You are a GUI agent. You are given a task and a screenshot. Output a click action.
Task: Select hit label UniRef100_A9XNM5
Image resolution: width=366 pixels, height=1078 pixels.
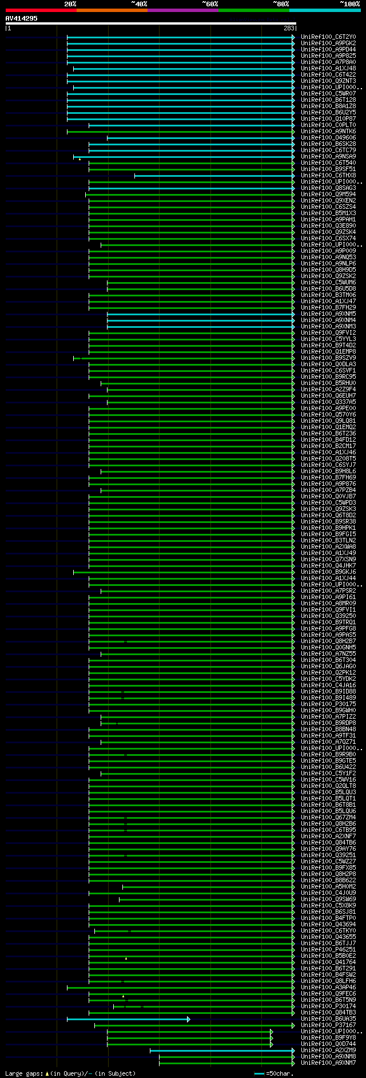pyautogui.click(x=328, y=314)
